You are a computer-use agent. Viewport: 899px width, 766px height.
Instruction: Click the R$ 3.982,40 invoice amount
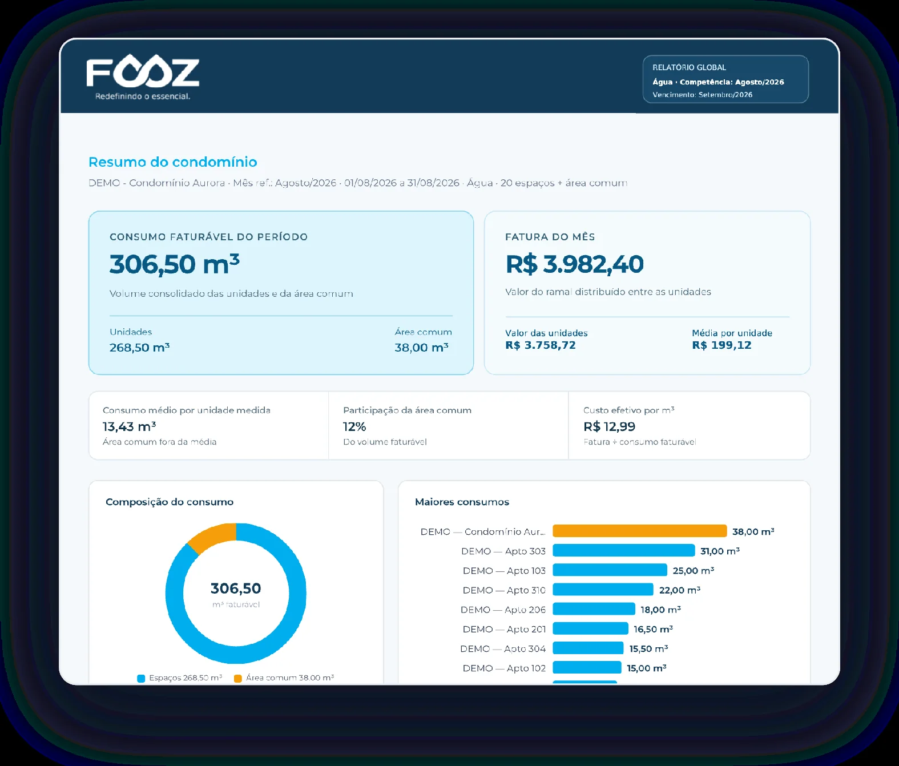(x=575, y=264)
